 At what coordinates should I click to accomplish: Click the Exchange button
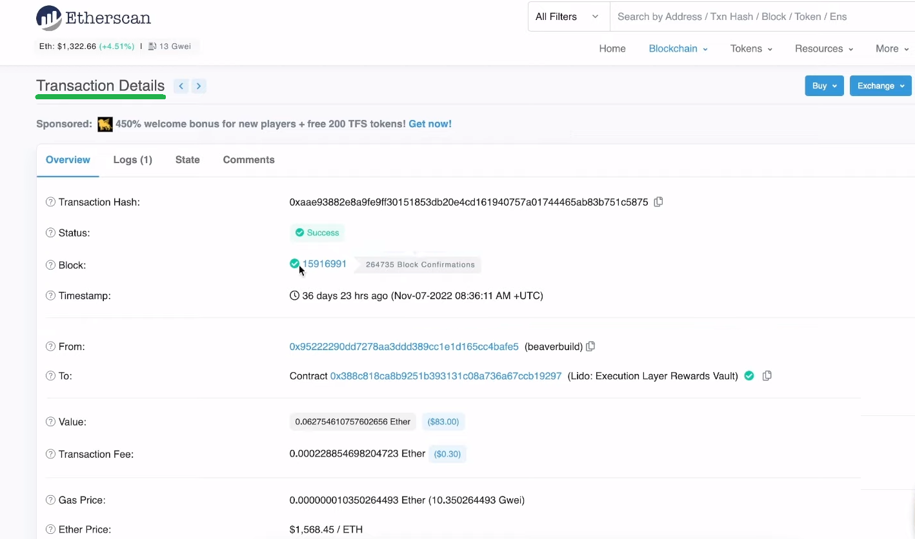click(x=880, y=85)
